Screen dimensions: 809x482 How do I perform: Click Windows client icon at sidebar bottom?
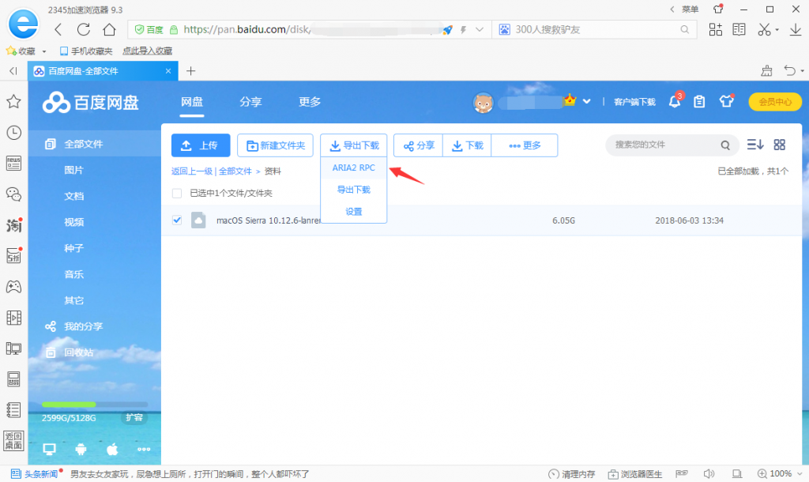[x=50, y=449]
